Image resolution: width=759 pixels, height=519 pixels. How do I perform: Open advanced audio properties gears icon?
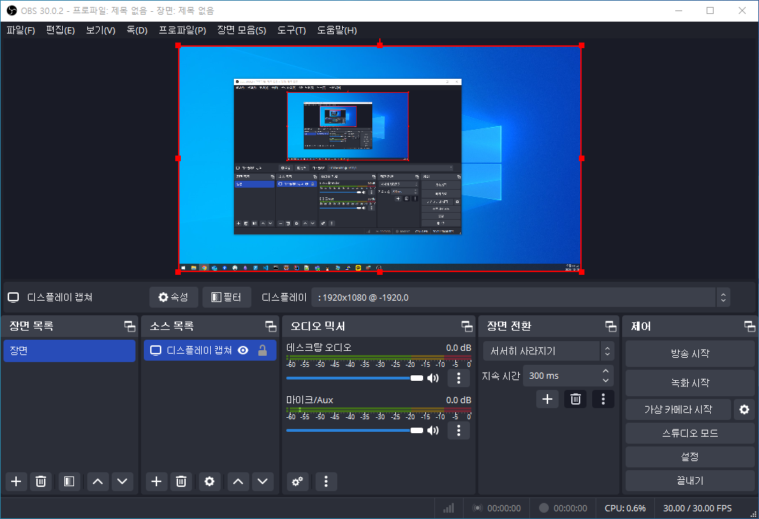(x=299, y=481)
